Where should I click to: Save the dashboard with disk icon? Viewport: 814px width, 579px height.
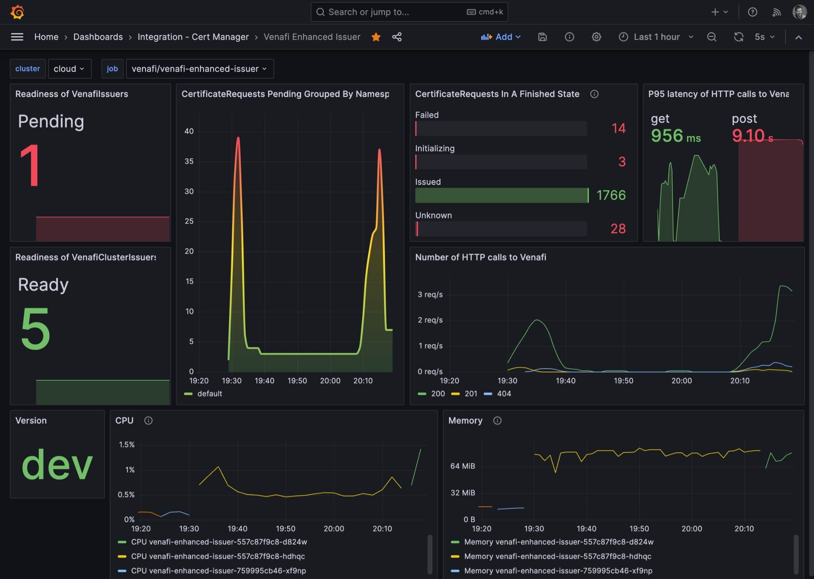point(542,37)
